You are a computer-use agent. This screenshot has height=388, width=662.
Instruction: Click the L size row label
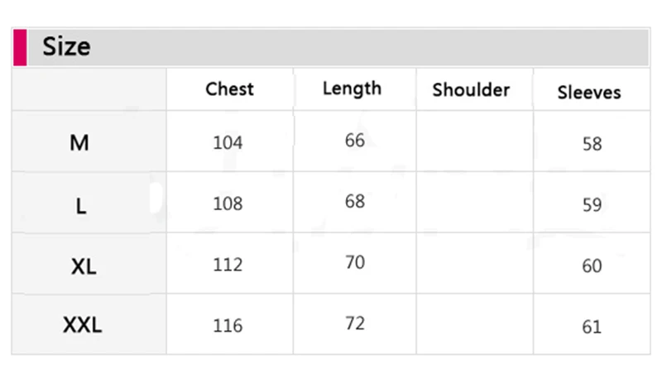pyautogui.click(x=81, y=207)
